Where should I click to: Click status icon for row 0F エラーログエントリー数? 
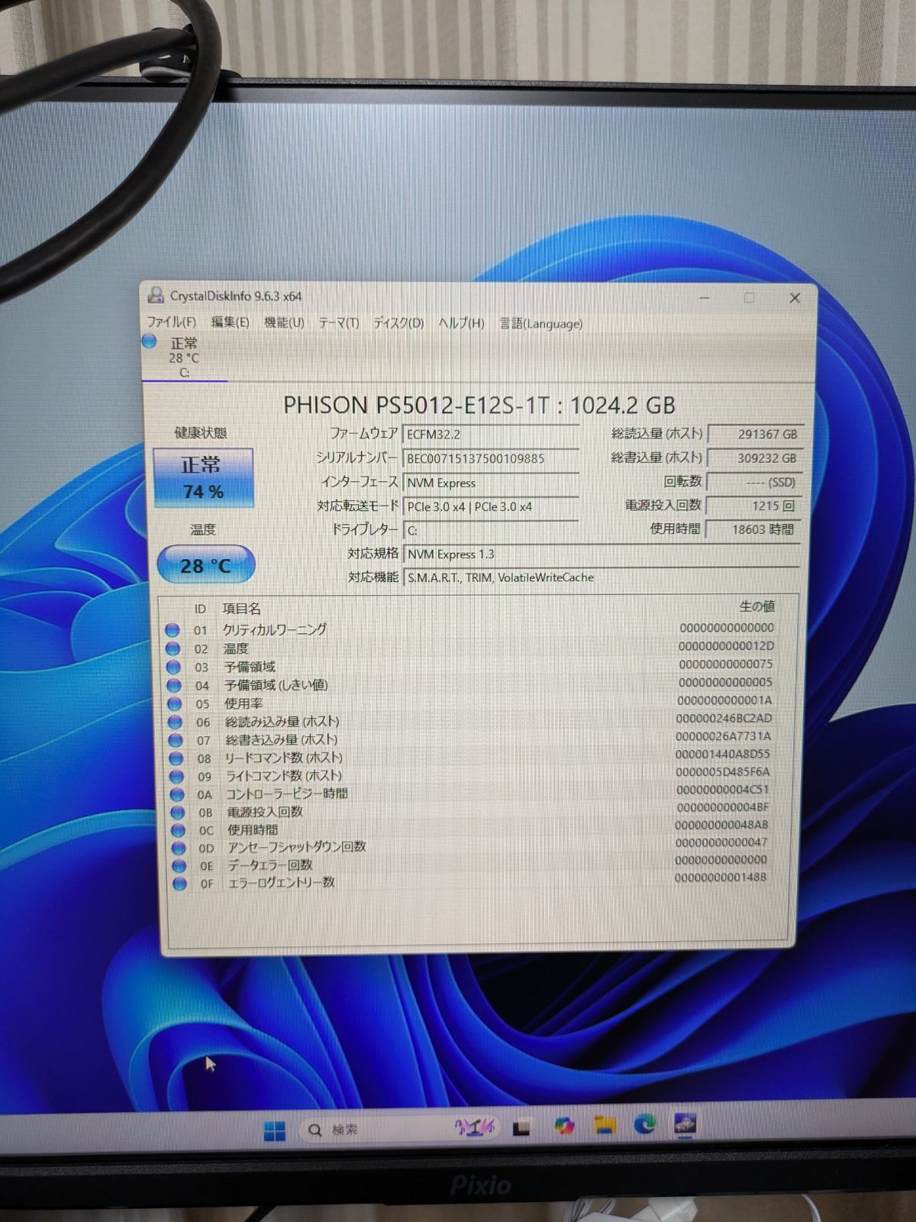tap(179, 884)
